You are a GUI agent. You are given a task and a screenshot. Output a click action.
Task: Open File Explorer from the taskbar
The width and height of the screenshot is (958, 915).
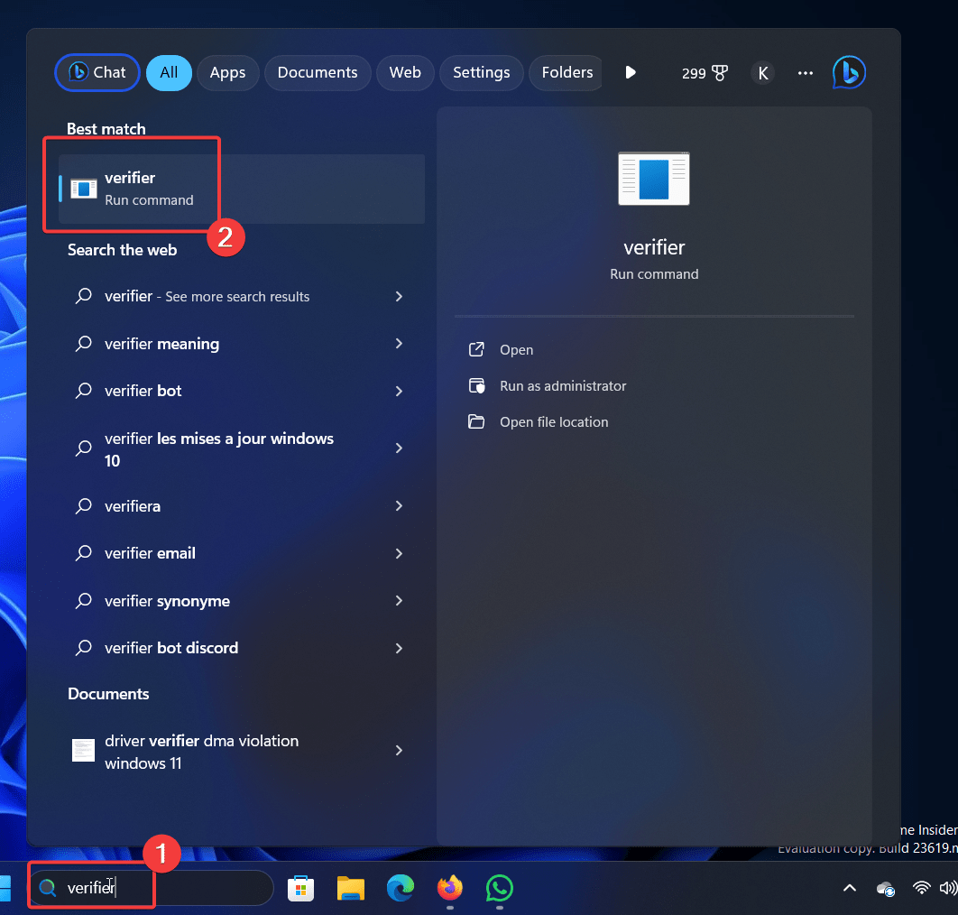351,889
